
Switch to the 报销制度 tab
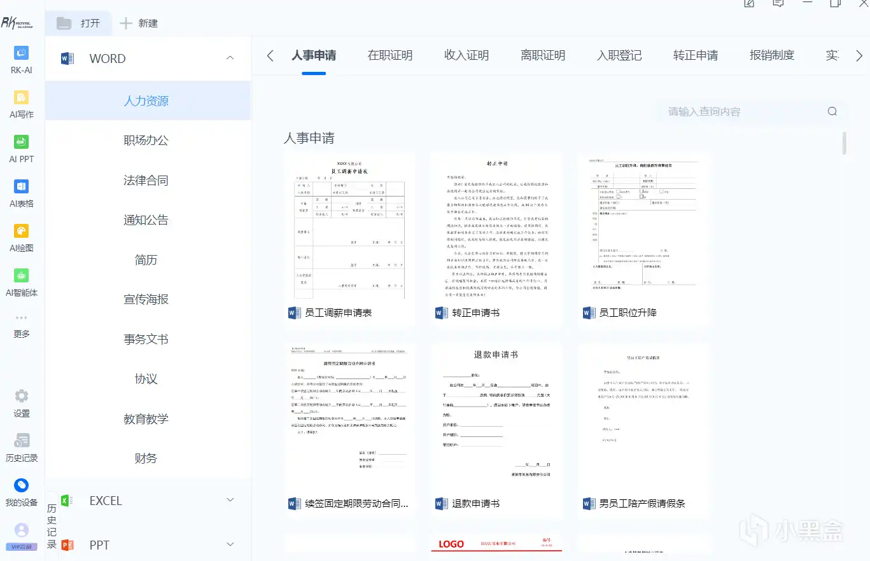pyautogui.click(x=772, y=55)
